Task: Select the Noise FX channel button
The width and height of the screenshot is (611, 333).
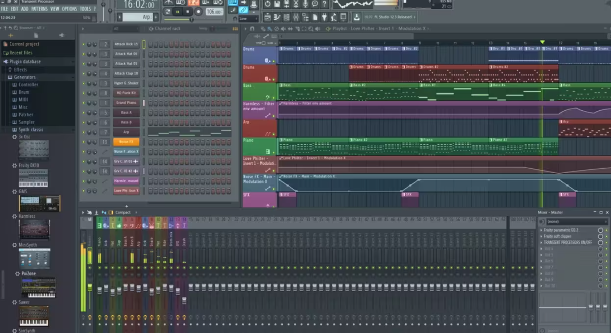Action: [126, 142]
